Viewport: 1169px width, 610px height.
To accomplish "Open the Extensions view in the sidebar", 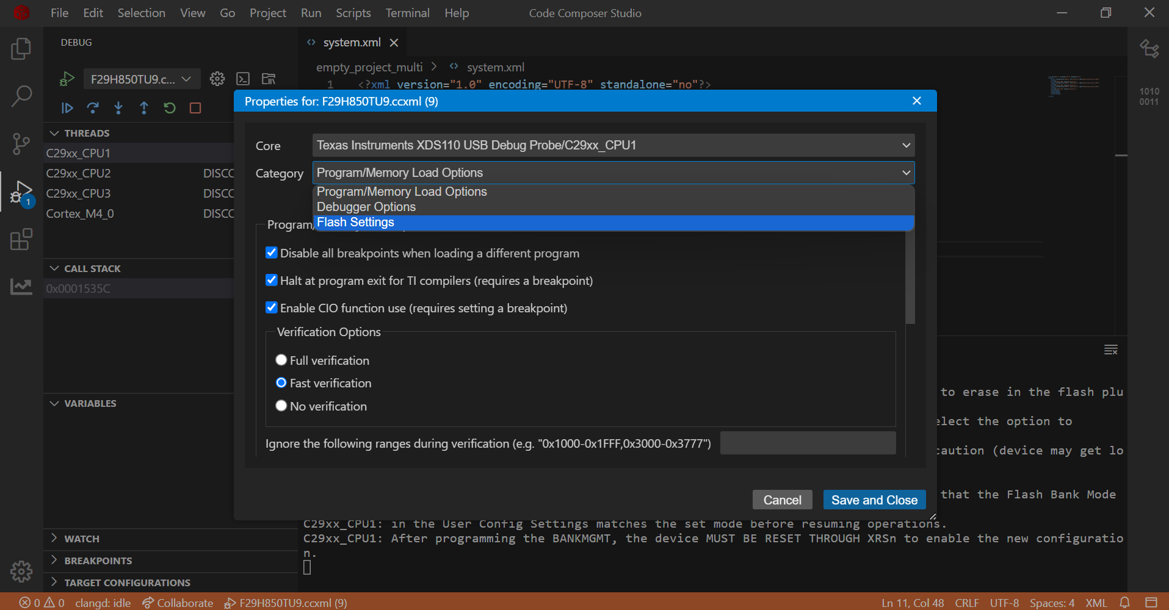I will point(21,239).
